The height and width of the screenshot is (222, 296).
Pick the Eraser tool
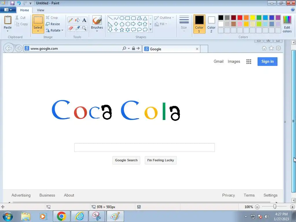(x=71, y=28)
